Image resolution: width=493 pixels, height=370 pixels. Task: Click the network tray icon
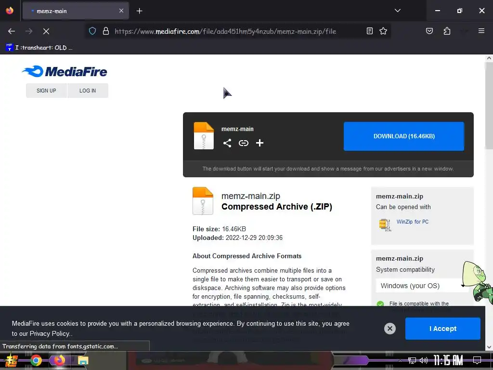click(x=412, y=360)
